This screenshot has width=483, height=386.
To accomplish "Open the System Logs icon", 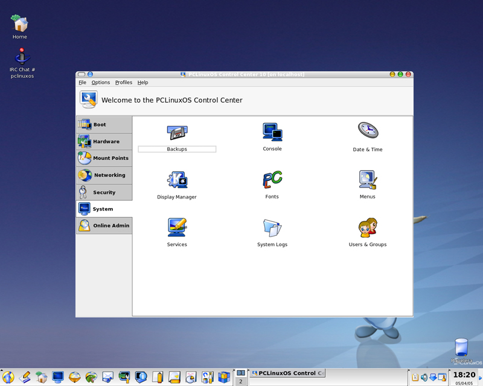I will [x=272, y=228].
